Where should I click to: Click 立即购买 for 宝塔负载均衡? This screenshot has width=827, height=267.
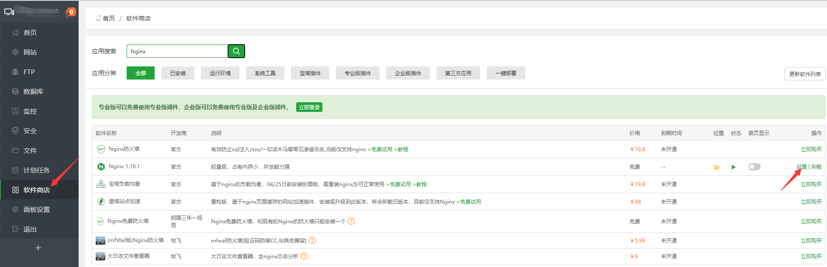811,184
